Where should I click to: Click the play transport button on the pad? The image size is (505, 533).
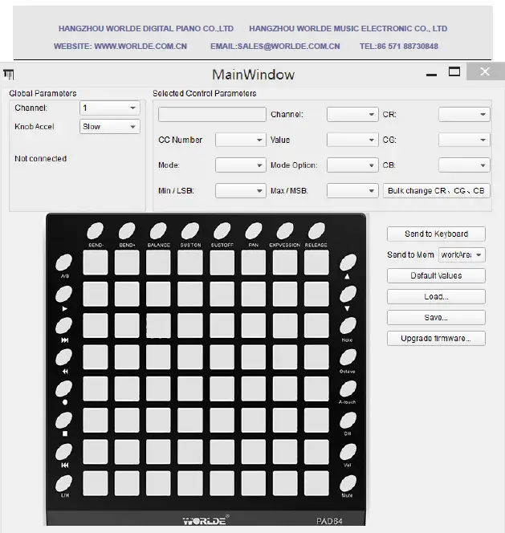(63, 294)
